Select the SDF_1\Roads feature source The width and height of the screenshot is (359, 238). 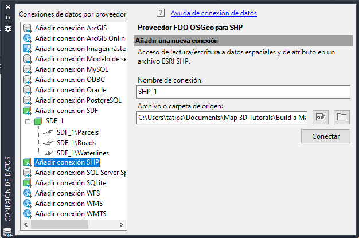76,142
